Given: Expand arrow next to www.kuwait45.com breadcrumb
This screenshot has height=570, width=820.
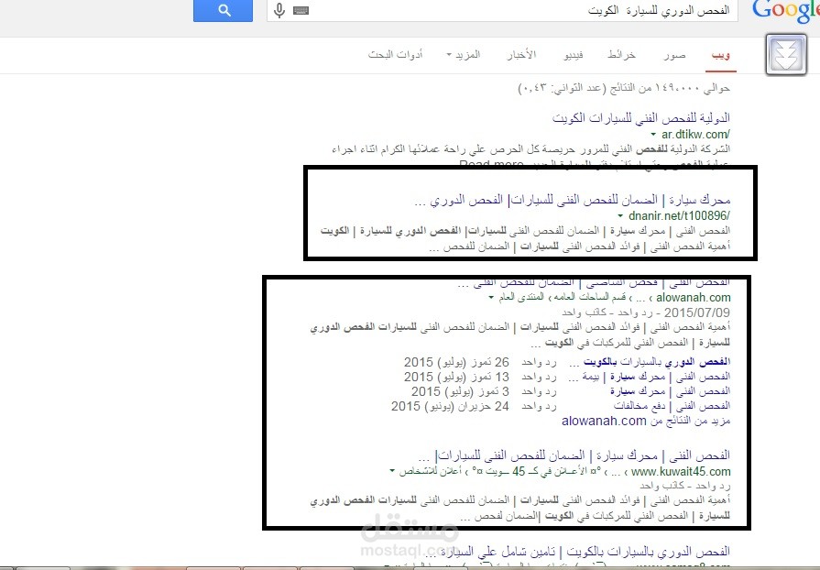Looking at the screenshot, I should tap(392, 471).
